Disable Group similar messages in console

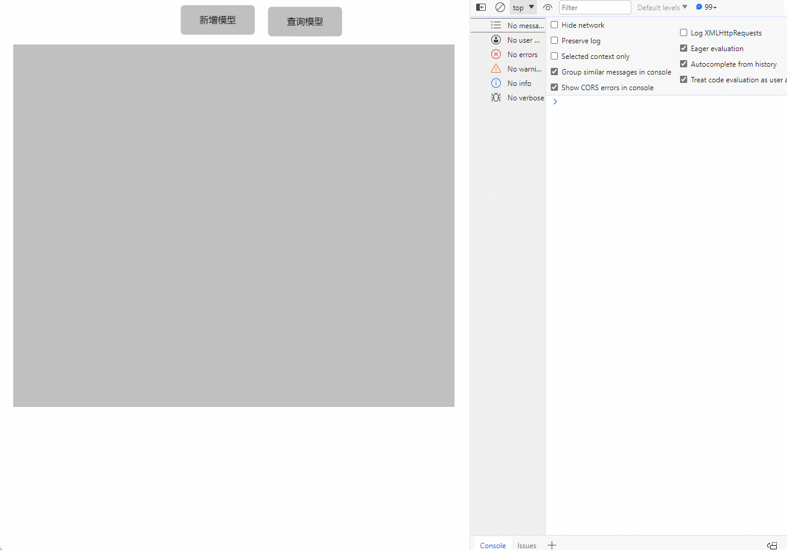[x=554, y=72]
